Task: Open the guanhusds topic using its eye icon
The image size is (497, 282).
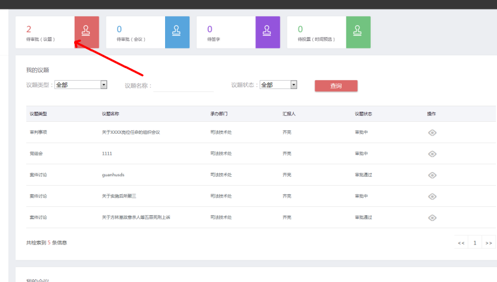Action: 432,175
